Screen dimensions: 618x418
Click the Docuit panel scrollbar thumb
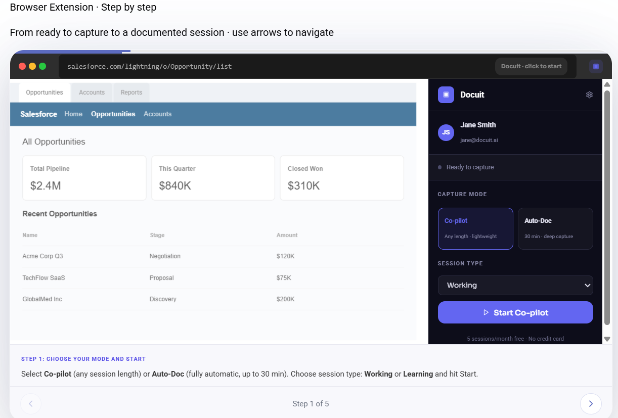(x=607, y=207)
